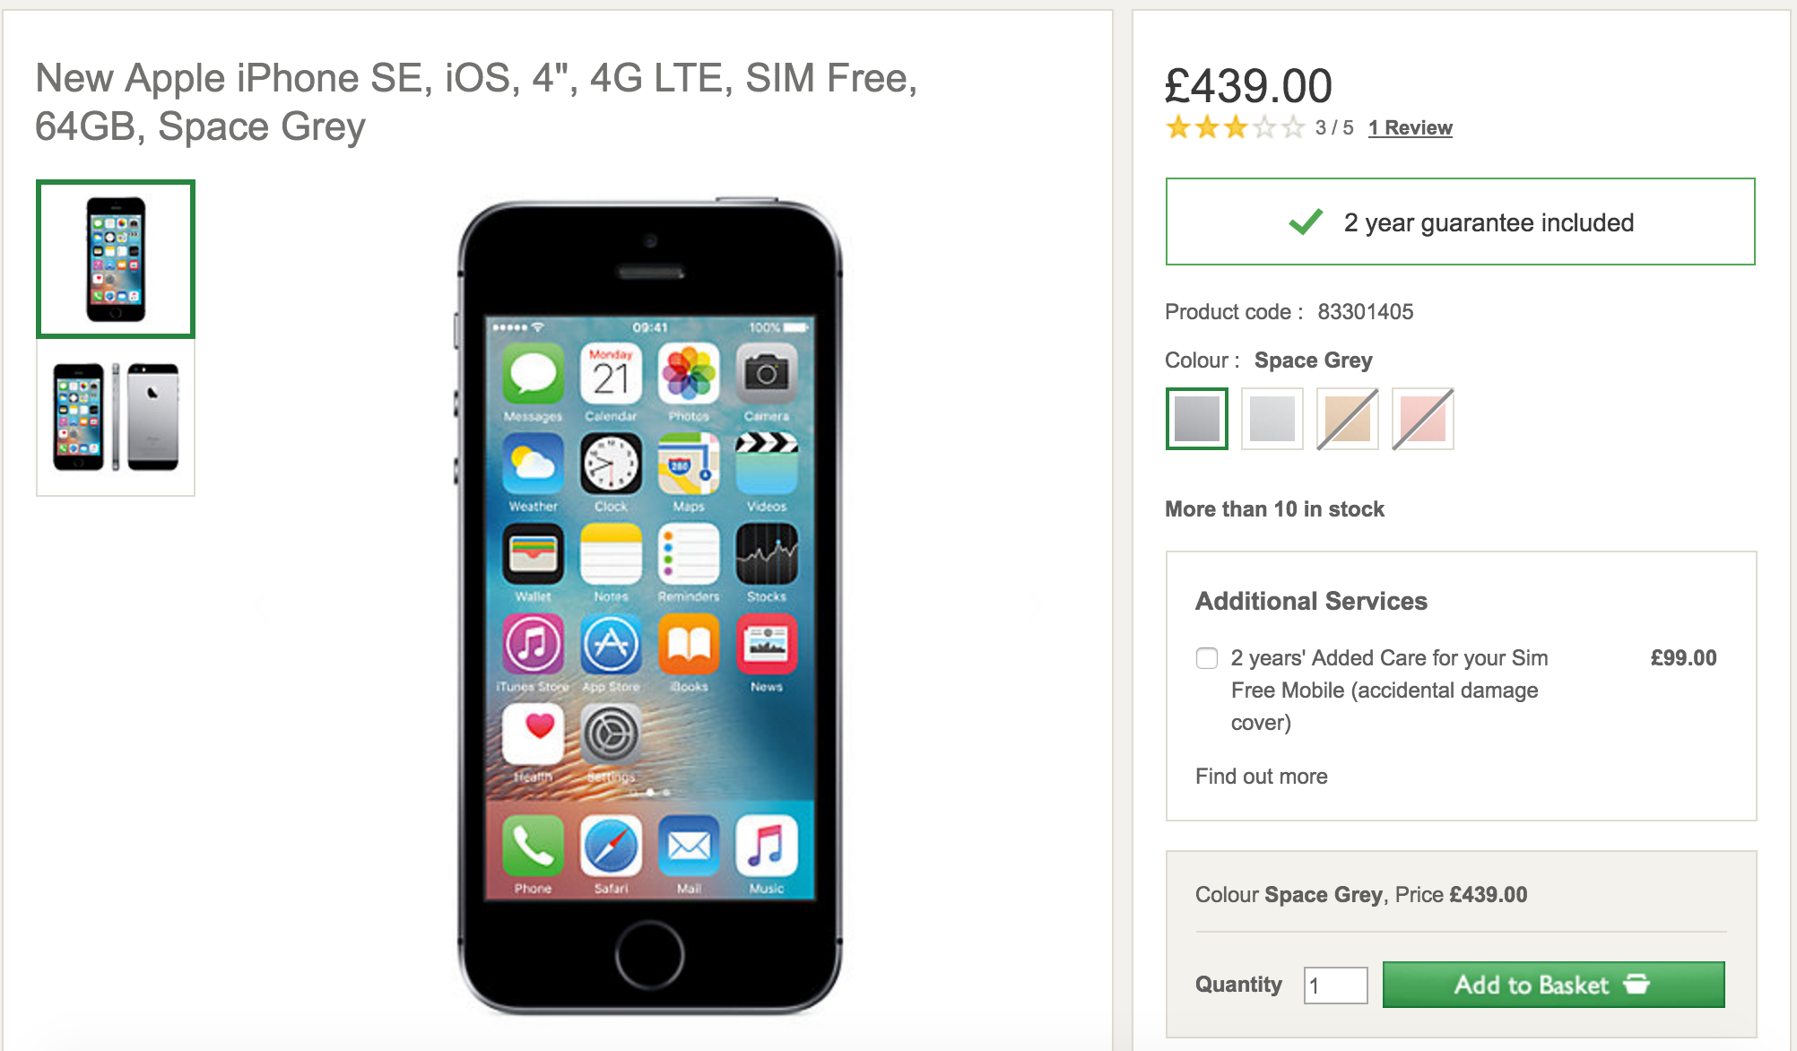Pick the crossed-out Rose Gold swatch

(x=1423, y=419)
